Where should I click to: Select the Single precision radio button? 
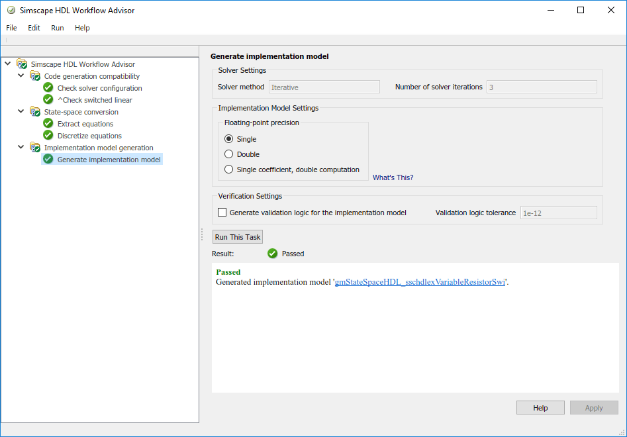click(229, 139)
